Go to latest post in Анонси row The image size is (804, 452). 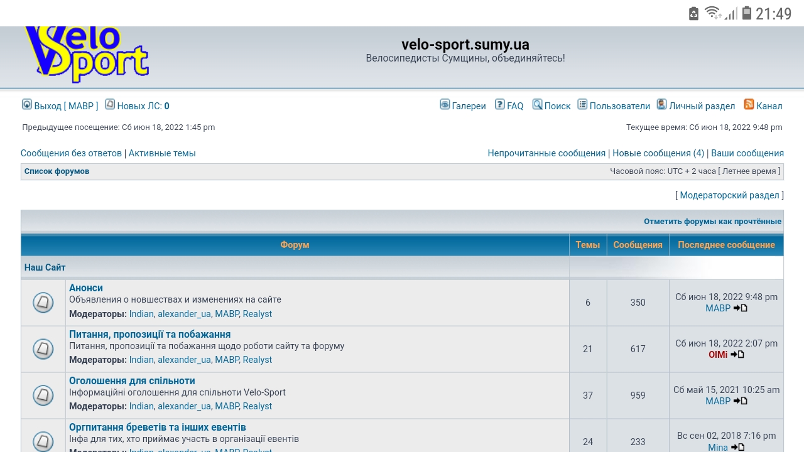pos(741,308)
